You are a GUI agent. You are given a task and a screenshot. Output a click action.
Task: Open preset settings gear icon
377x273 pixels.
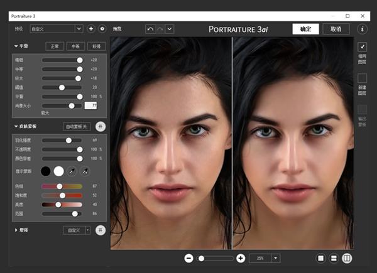pyautogui.click(x=102, y=29)
